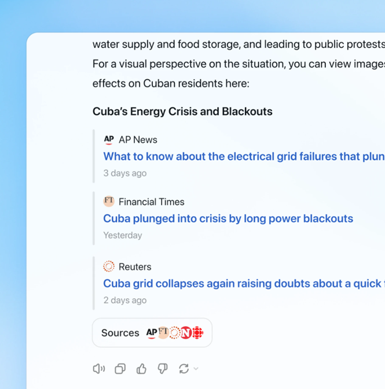Click the AP logo in Sources
Screen dimensions: 385x389
pyautogui.click(x=151, y=332)
